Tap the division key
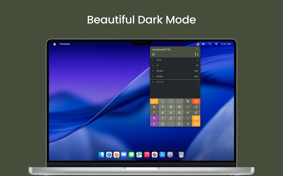Viewport: 283px width, 176px height. coord(188,107)
